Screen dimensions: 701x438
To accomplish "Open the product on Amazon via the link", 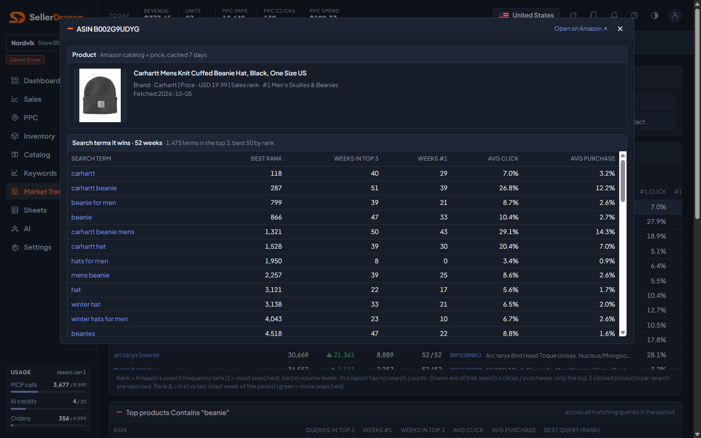I will coord(580,29).
